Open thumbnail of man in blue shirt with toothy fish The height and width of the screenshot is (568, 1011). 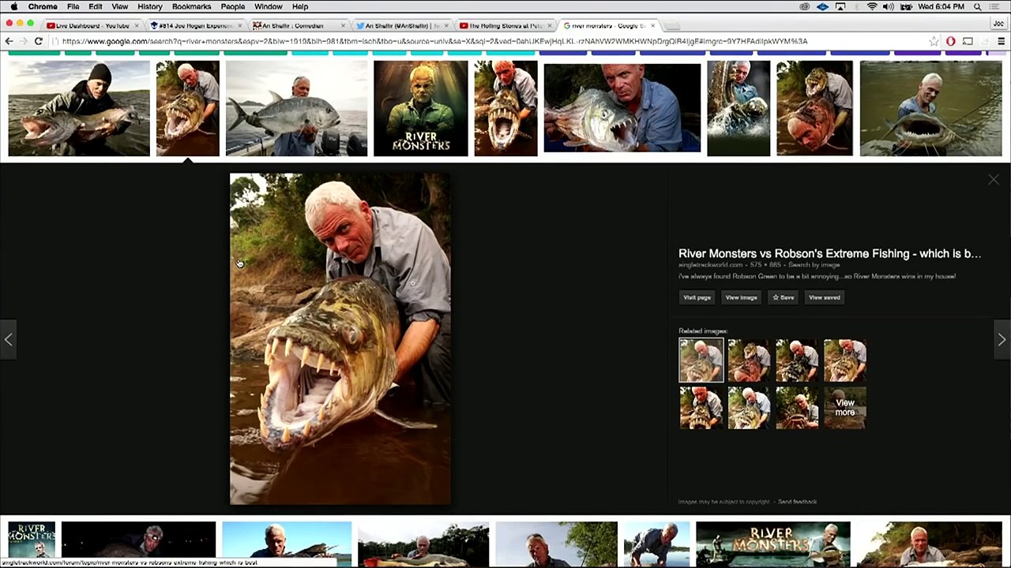coord(622,109)
